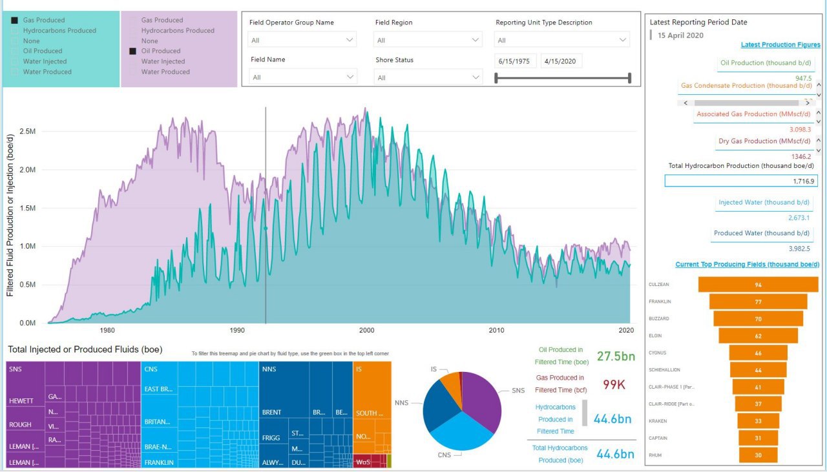Image resolution: width=827 pixels, height=472 pixels.
Task: Select light blue CNS pie slice
Action: point(462,431)
